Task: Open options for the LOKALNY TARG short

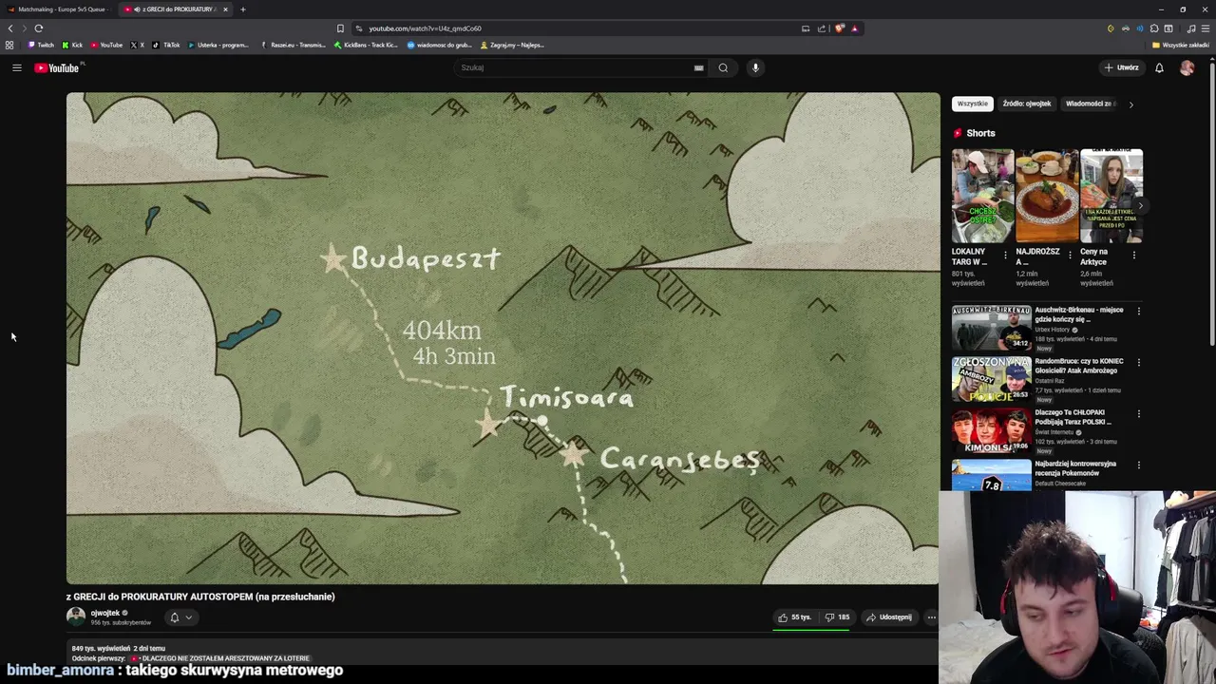Action: coord(1005,255)
